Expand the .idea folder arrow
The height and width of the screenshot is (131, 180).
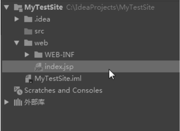coord(17,20)
